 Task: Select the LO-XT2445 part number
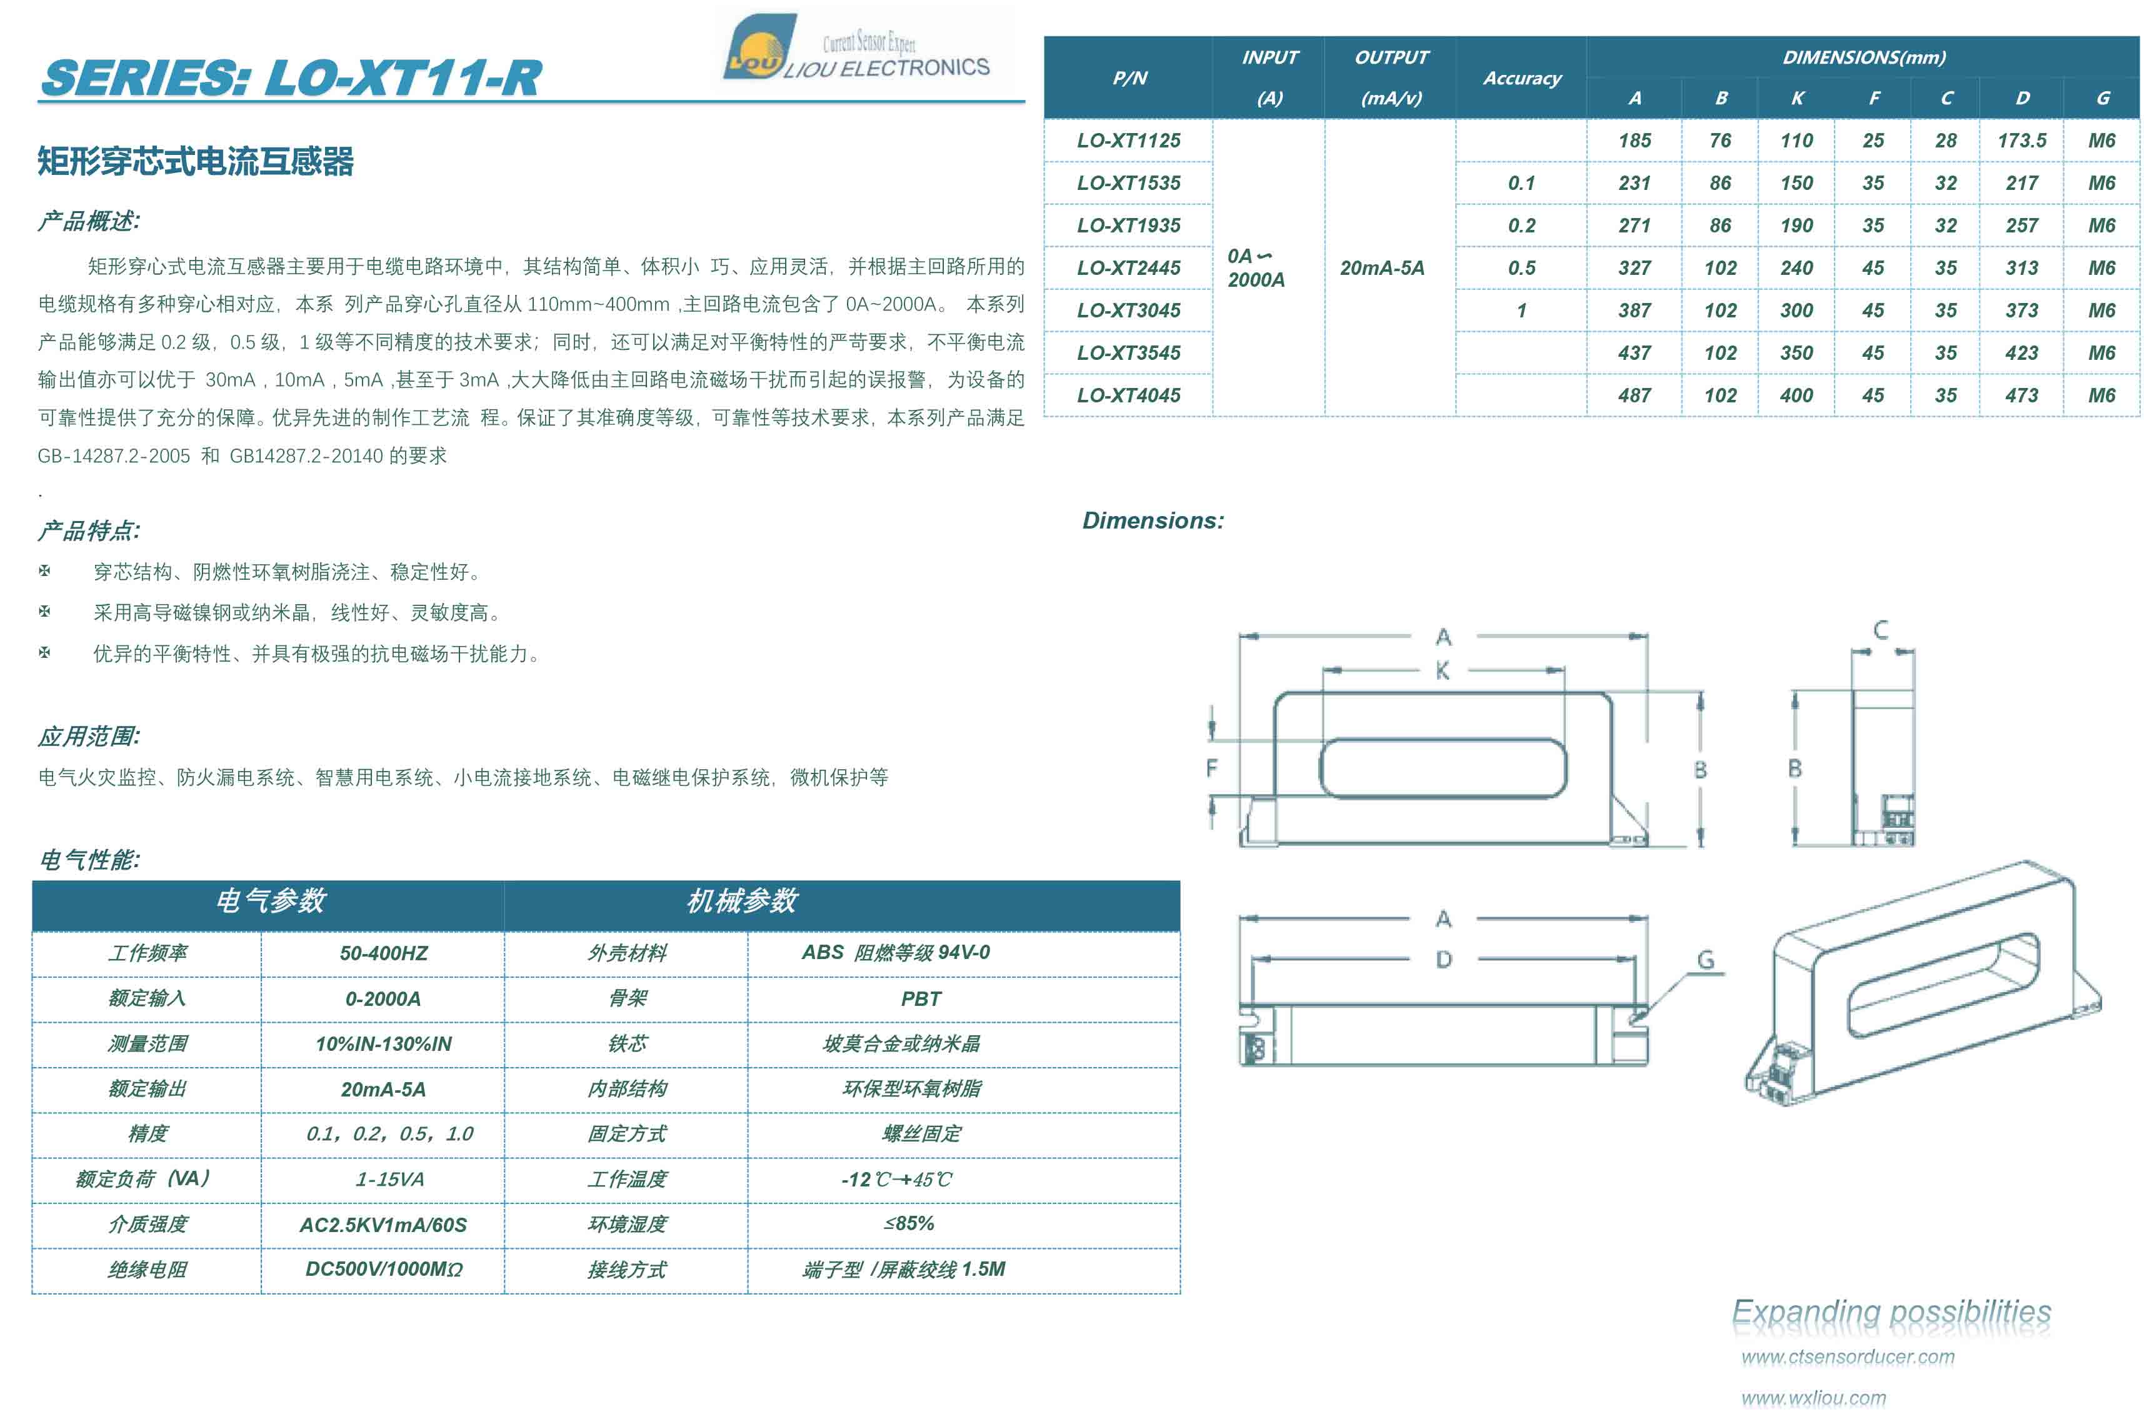click(x=1128, y=267)
